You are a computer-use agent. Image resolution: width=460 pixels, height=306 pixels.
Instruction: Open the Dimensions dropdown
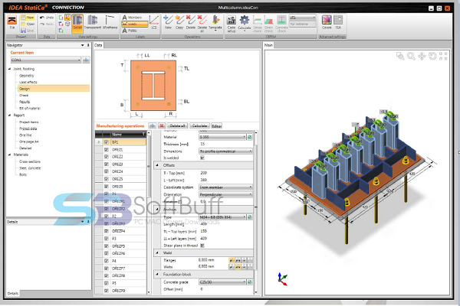pos(225,151)
